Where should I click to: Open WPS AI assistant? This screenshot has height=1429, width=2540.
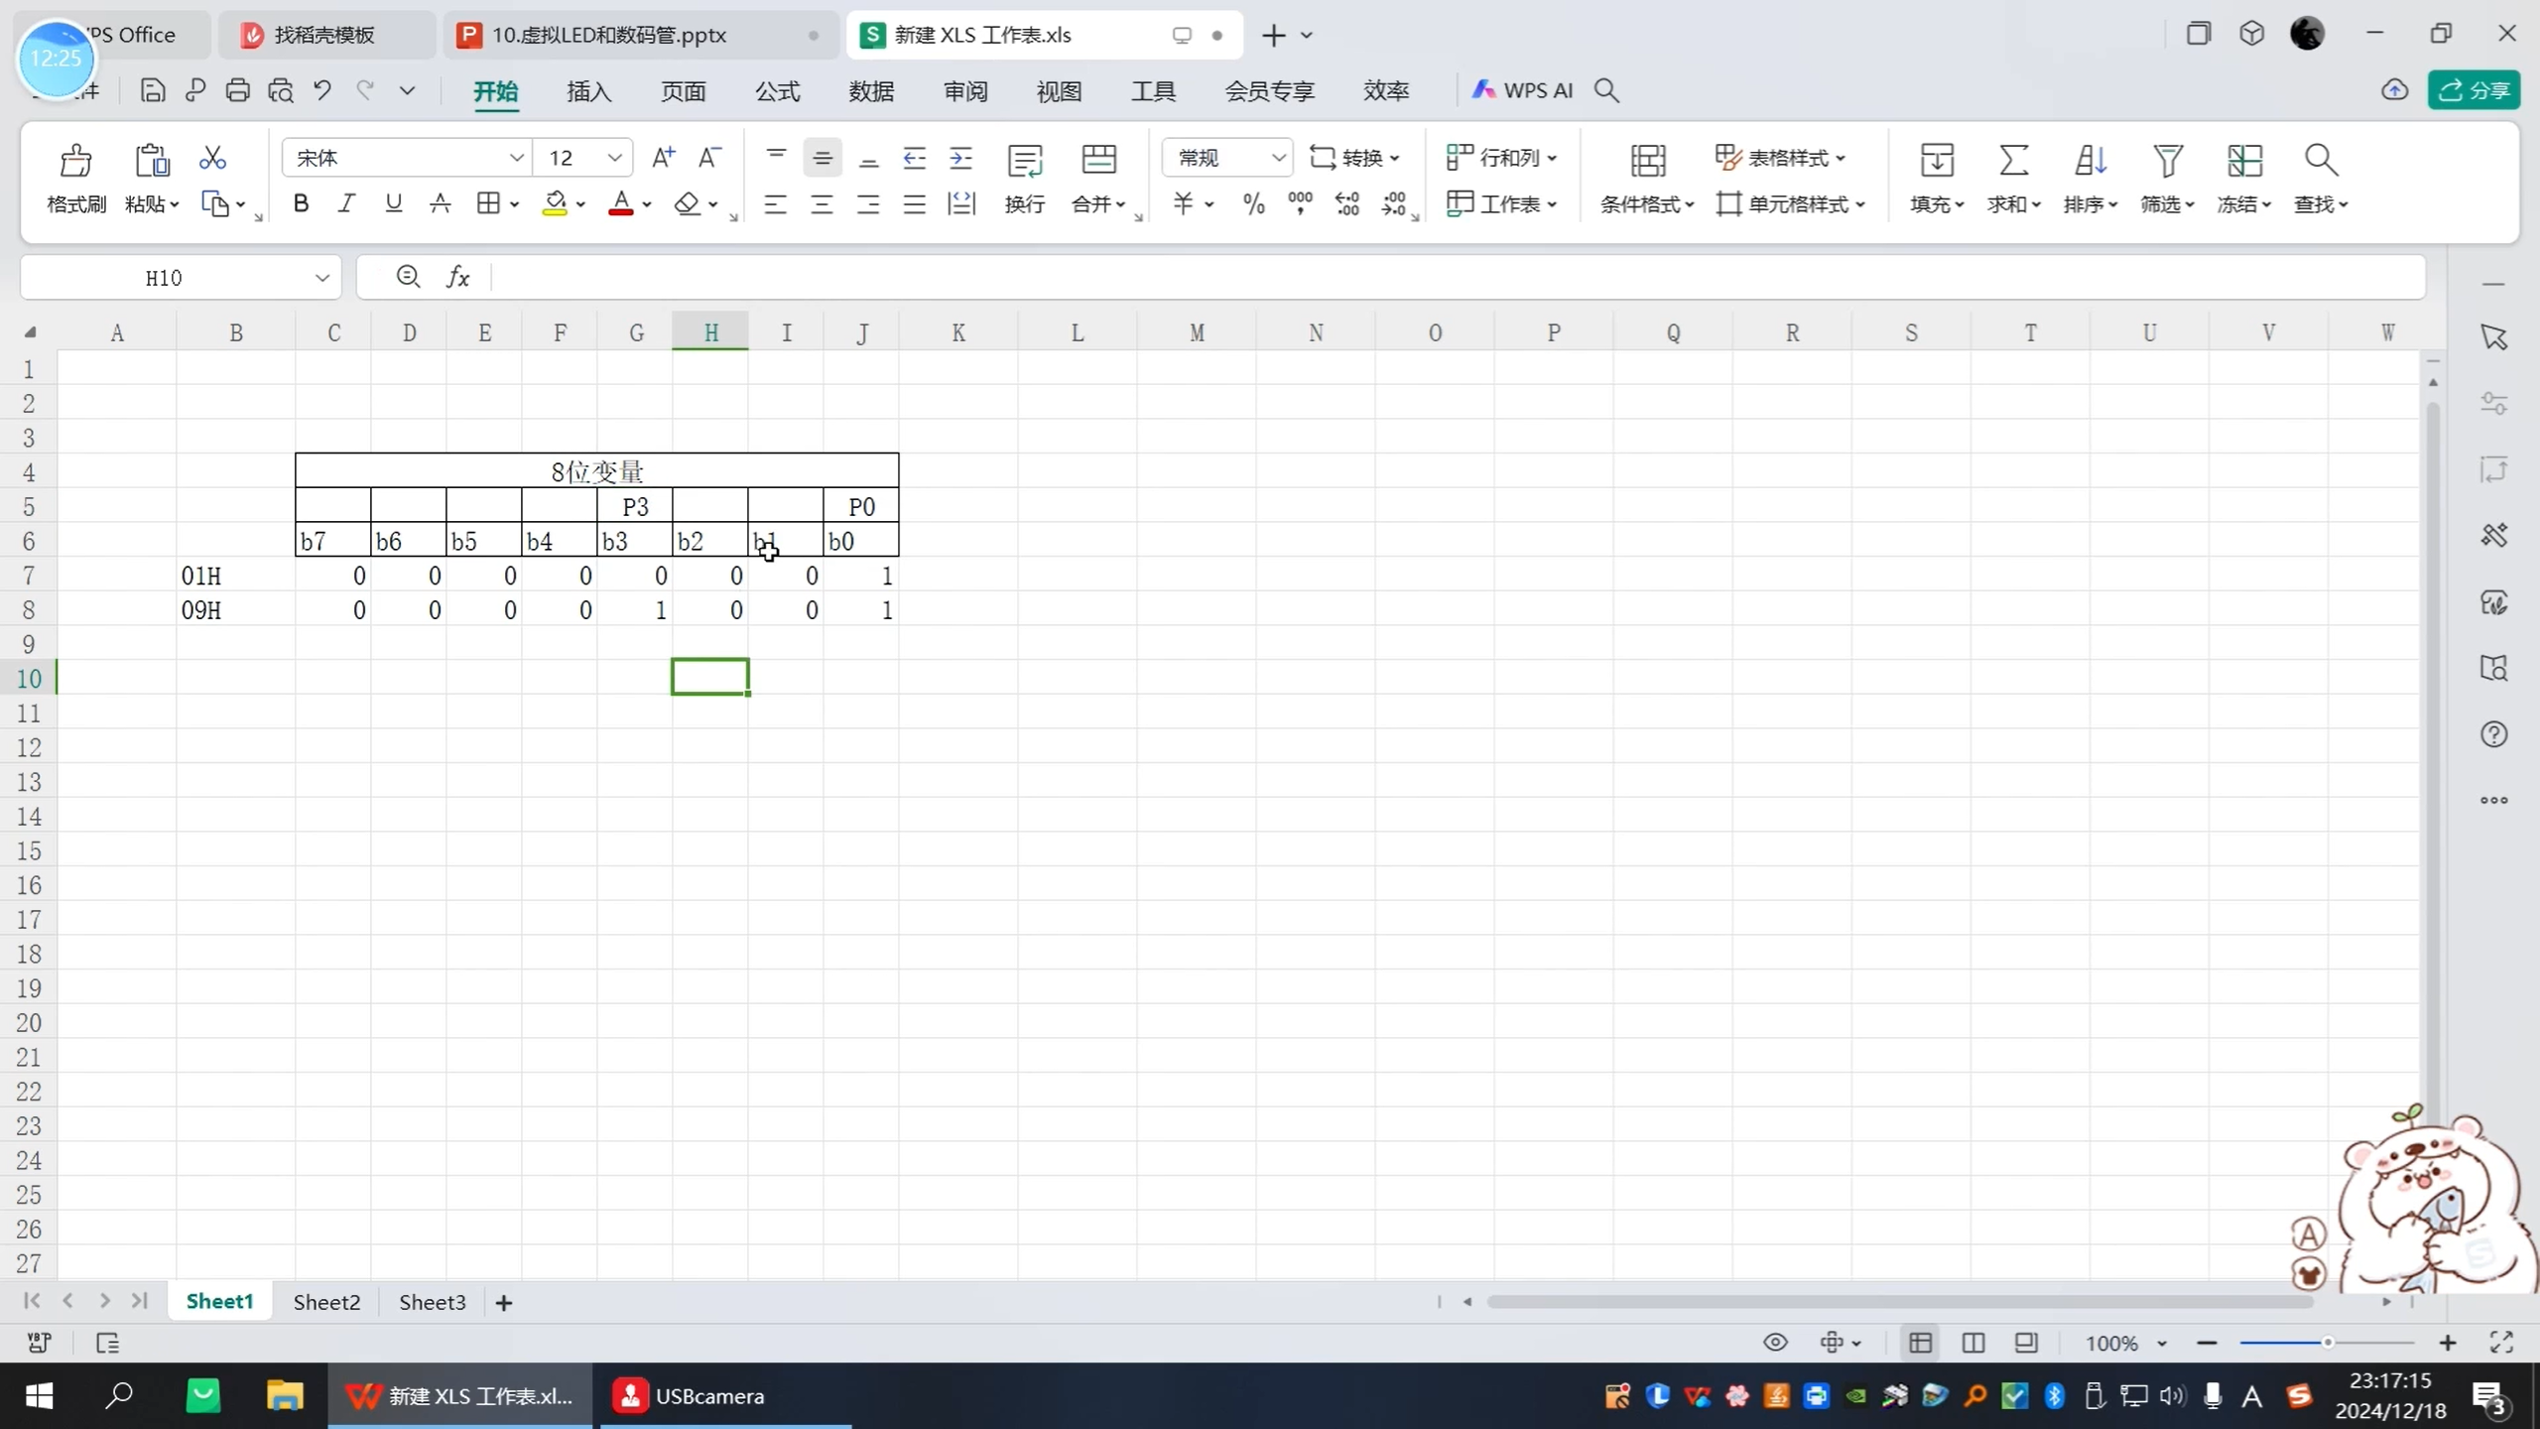point(1523,91)
